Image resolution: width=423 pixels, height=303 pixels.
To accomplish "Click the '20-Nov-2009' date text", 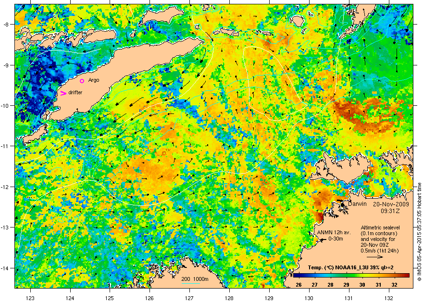I will tap(391, 204).
